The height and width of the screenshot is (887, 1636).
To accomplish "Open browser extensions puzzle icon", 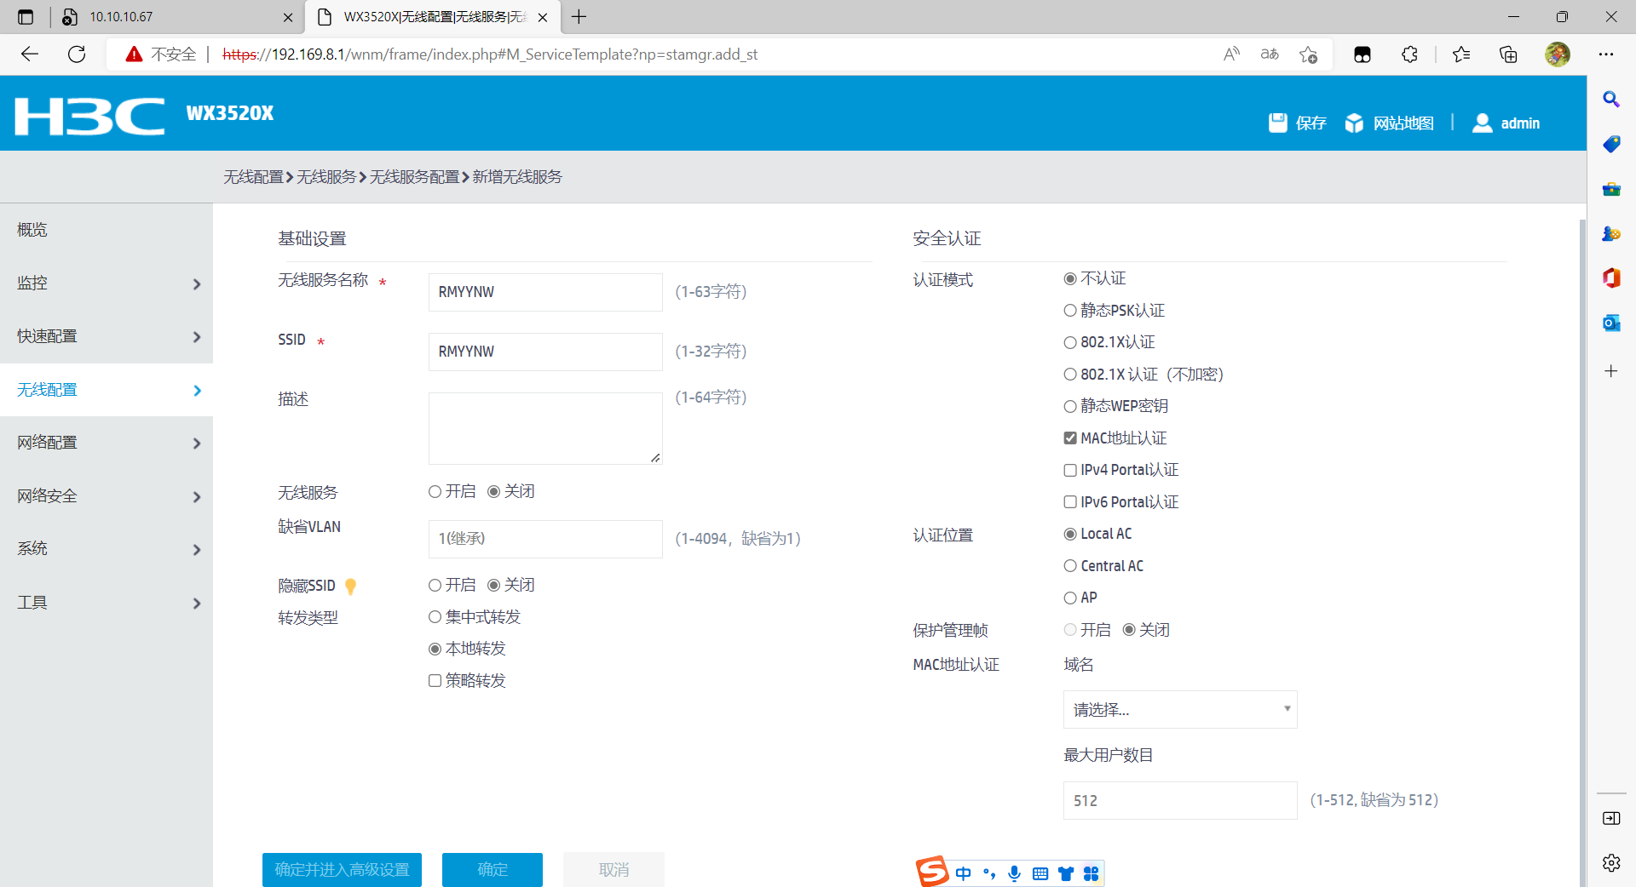I will pyautogui.click(x=1409, y=54).
